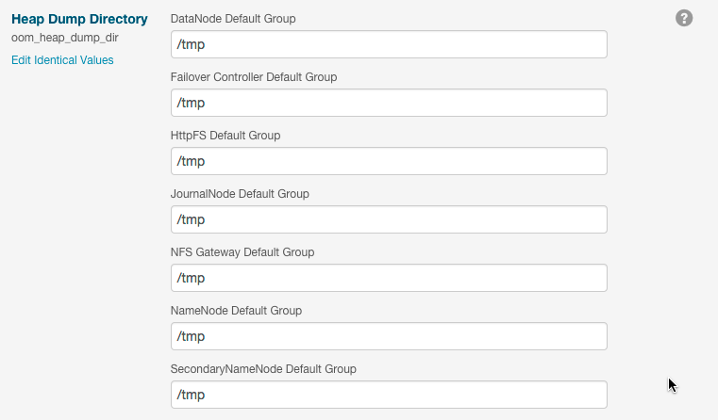Click the SecondaryNameNode Default Group label
718x420 pixels.
pos(263,369)
